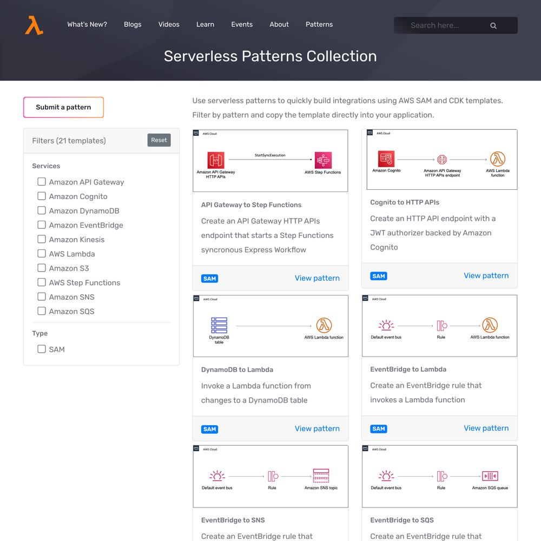Focus the Search here input field

point(456,25)
